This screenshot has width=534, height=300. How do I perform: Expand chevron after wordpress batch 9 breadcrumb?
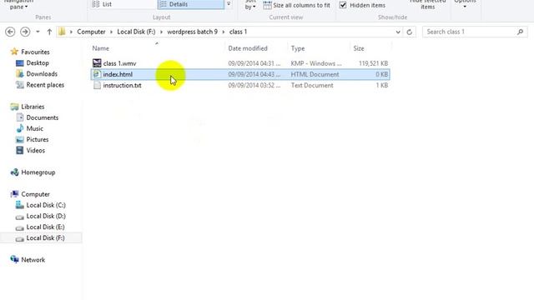[x=224, y=32]
